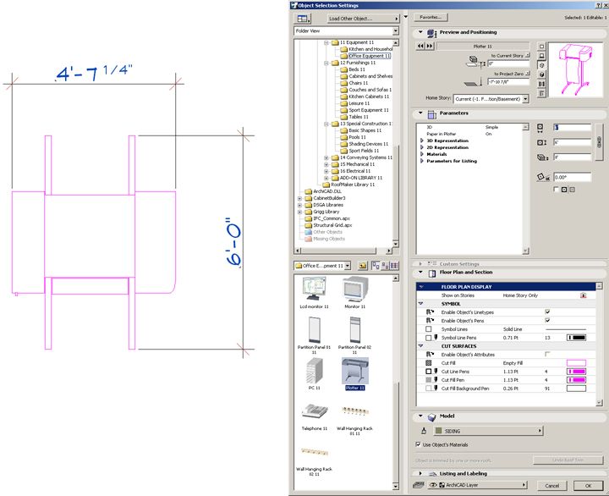This screenshot has width=609, height=496.
Task: Select the Grigg Library folder
Action: [326, 212]
